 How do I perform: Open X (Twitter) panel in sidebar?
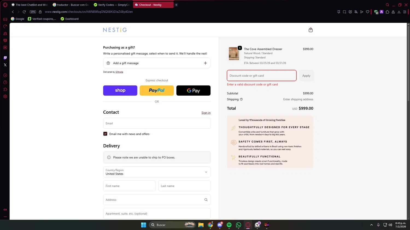5,65
